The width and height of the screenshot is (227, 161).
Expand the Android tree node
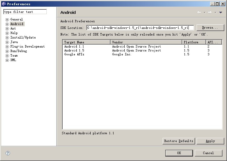tap(7, 24)
